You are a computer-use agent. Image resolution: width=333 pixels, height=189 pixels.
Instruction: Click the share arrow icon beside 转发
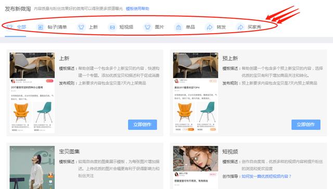click(x=209, y=27)
